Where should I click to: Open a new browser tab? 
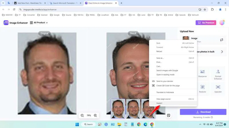[121, 3]
